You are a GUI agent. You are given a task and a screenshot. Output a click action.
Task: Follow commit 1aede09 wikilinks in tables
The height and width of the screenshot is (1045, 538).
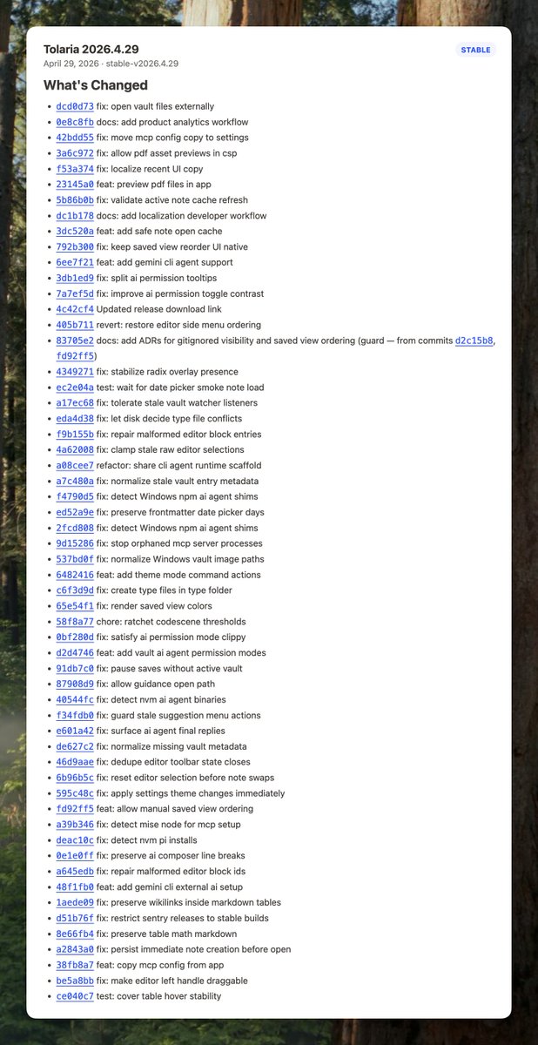[75, 903]
